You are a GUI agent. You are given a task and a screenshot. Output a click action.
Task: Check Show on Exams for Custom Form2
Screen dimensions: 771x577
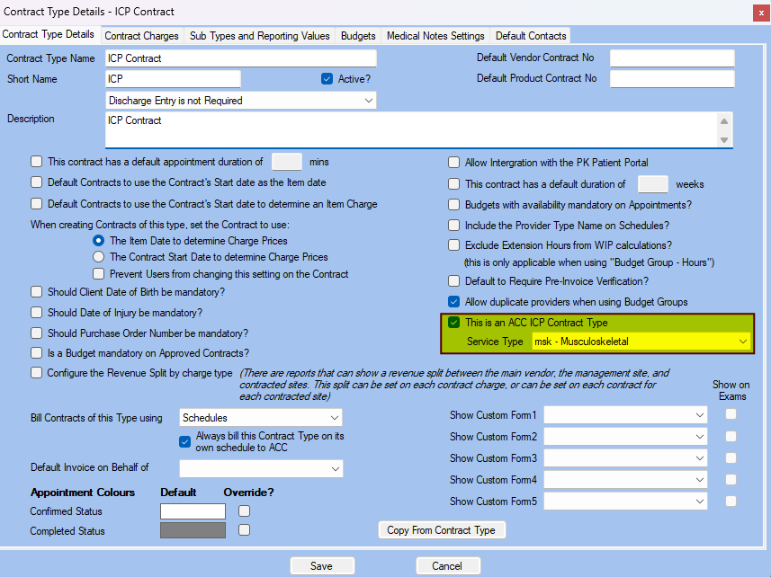[x=731, y=436]
